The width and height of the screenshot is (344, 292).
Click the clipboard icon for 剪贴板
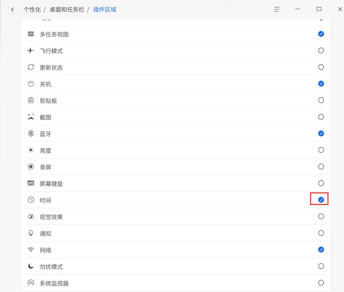pyautogui.click(x=31, y=101)
